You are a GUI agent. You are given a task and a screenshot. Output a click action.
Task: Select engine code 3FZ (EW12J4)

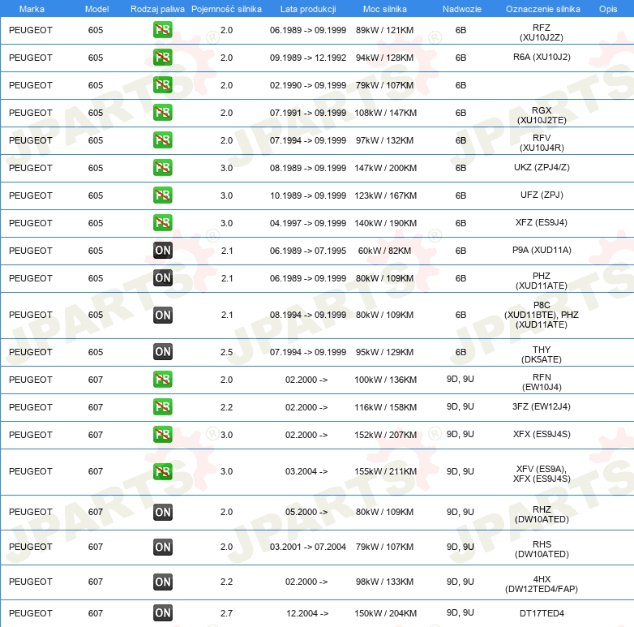point(542,406)
